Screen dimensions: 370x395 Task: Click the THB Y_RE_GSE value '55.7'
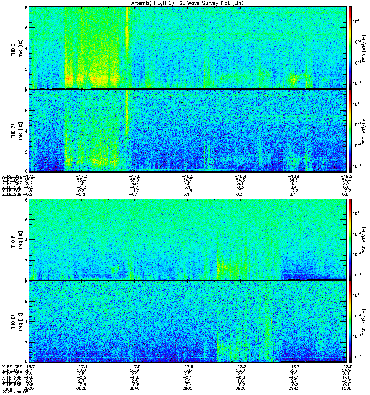coord(28,180)
